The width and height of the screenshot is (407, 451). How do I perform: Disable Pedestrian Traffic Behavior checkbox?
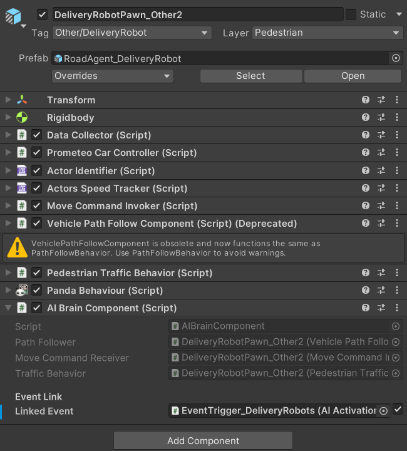[36, 272]
